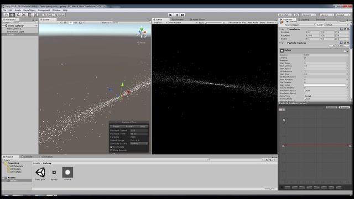
Task: Click the Start Color swatch
Action: click(325, 85)
